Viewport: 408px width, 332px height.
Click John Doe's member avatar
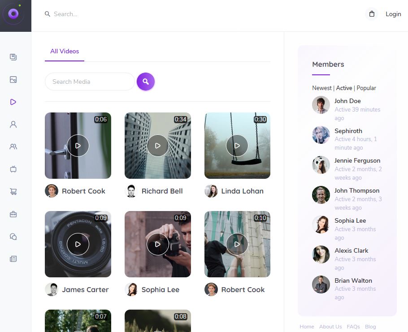click(321, 105)
